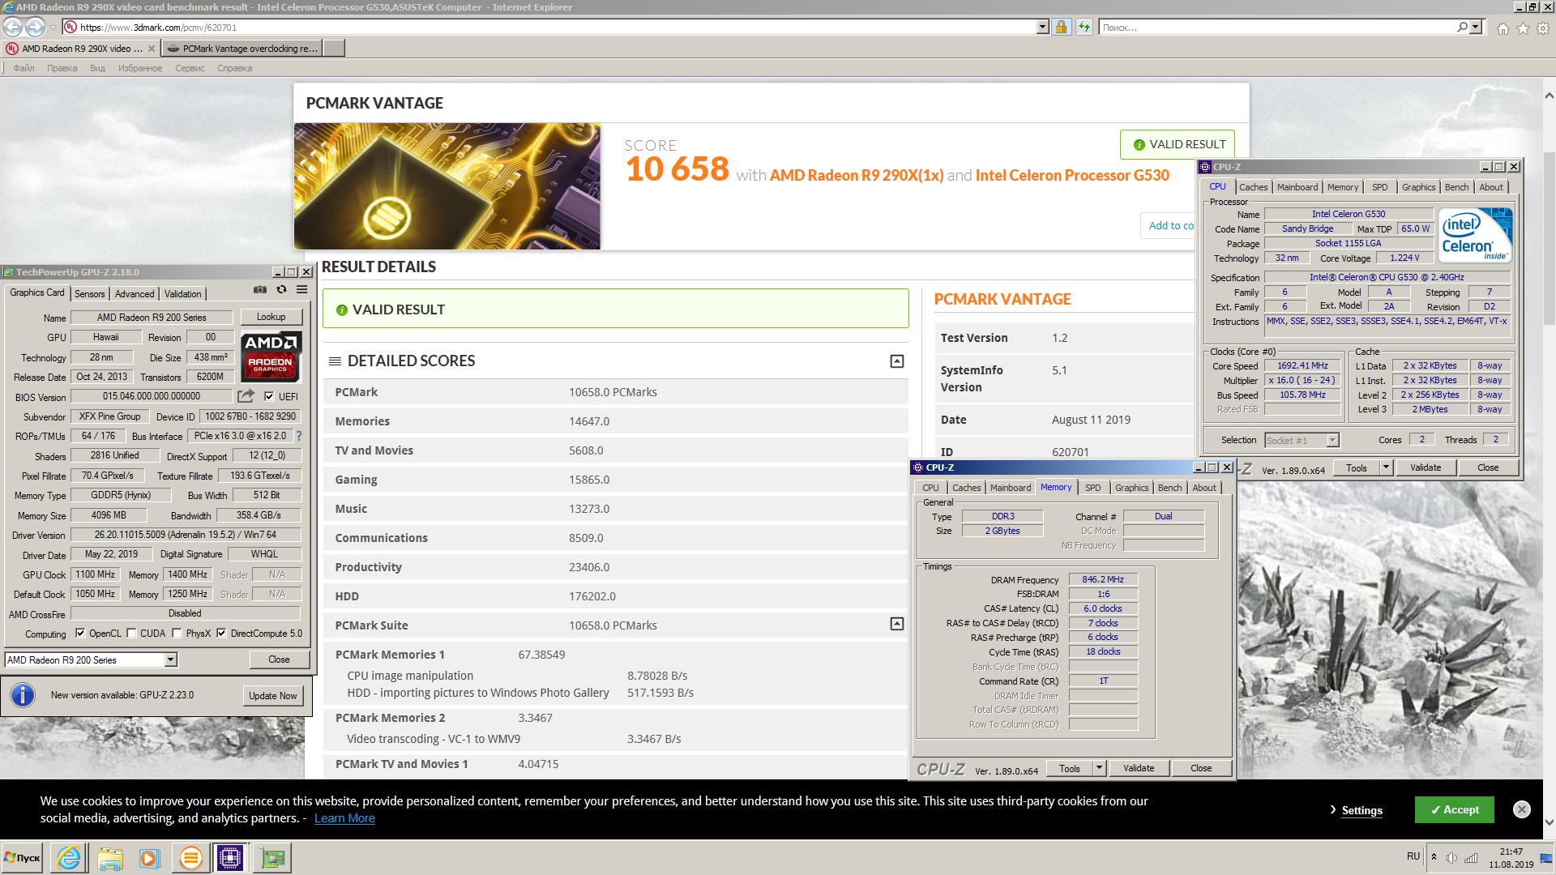Switch to Sensors tab in GPU-Z

click(x=90, y=294)
